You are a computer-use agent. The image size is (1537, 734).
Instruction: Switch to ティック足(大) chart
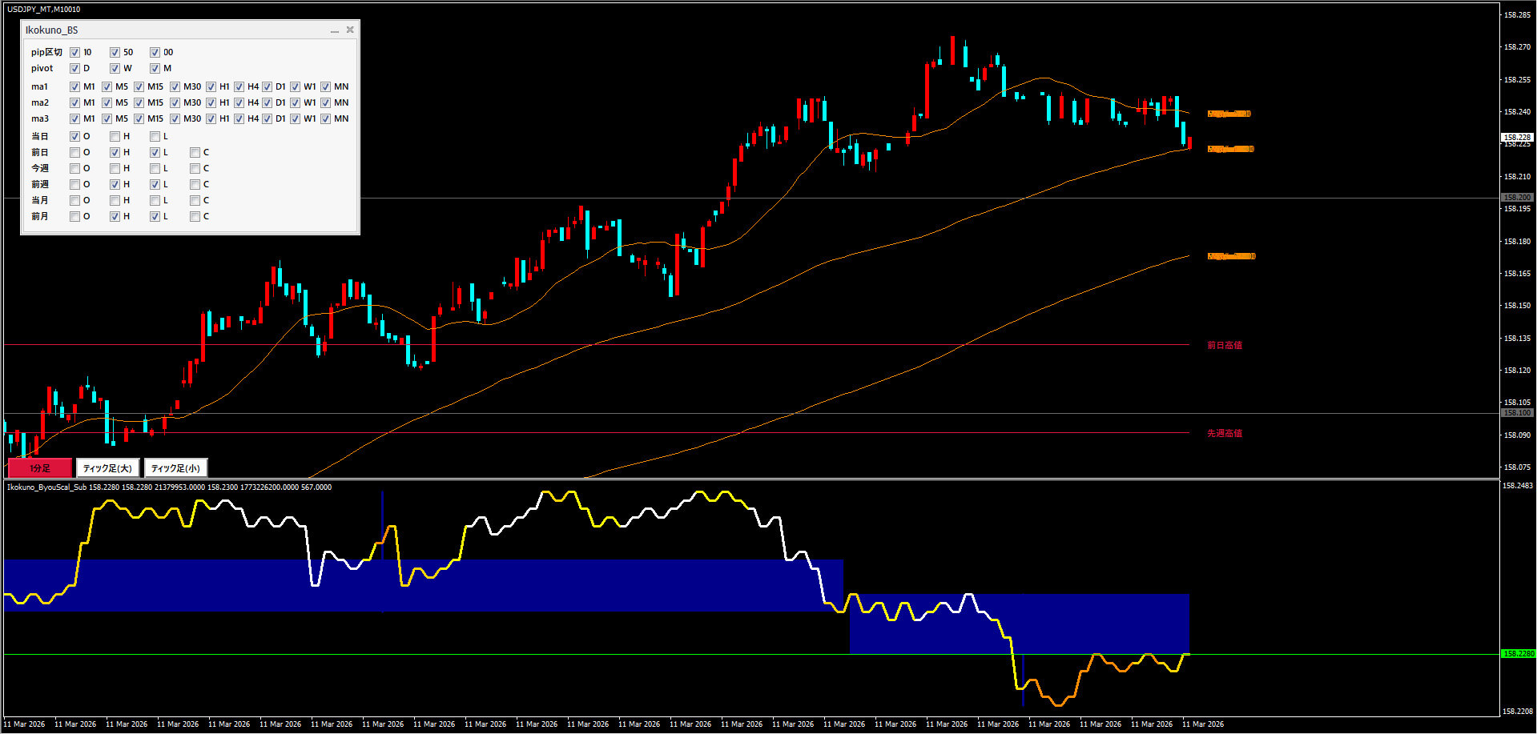pyautogui.click(x=107, y=467)
